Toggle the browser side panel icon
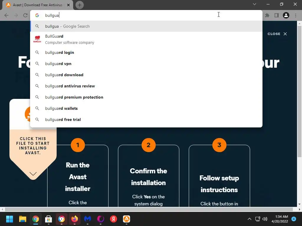The image size is (302, 226). (x=277, y=15)
